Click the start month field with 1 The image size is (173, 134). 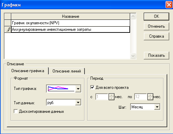click(x=102, y=97)
